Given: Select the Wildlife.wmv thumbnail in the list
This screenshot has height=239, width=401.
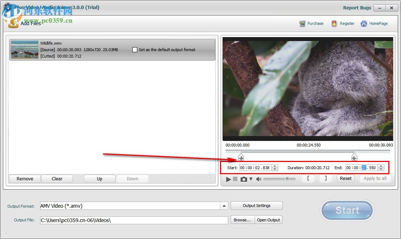Looking at the screenshot, I should click(x=25, y=49).
